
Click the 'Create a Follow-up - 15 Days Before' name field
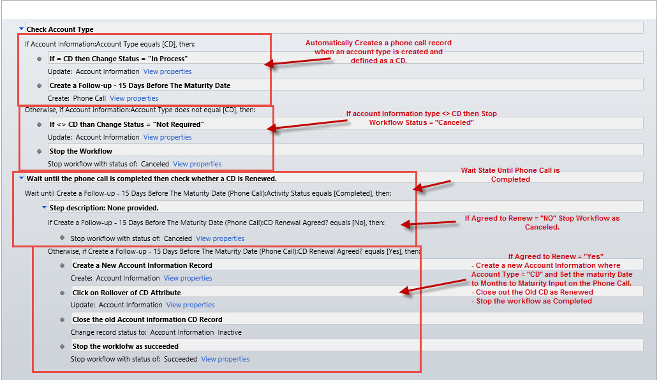[x=140, y=85]
